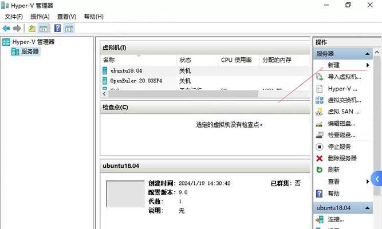
Task: Click the left arrow of VM list scrollbar
Action: pos(104,94)
